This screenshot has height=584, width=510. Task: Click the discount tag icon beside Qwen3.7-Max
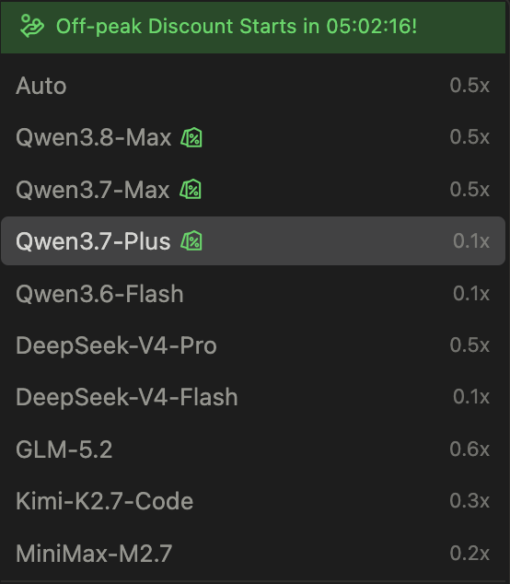tap(191, 189)
